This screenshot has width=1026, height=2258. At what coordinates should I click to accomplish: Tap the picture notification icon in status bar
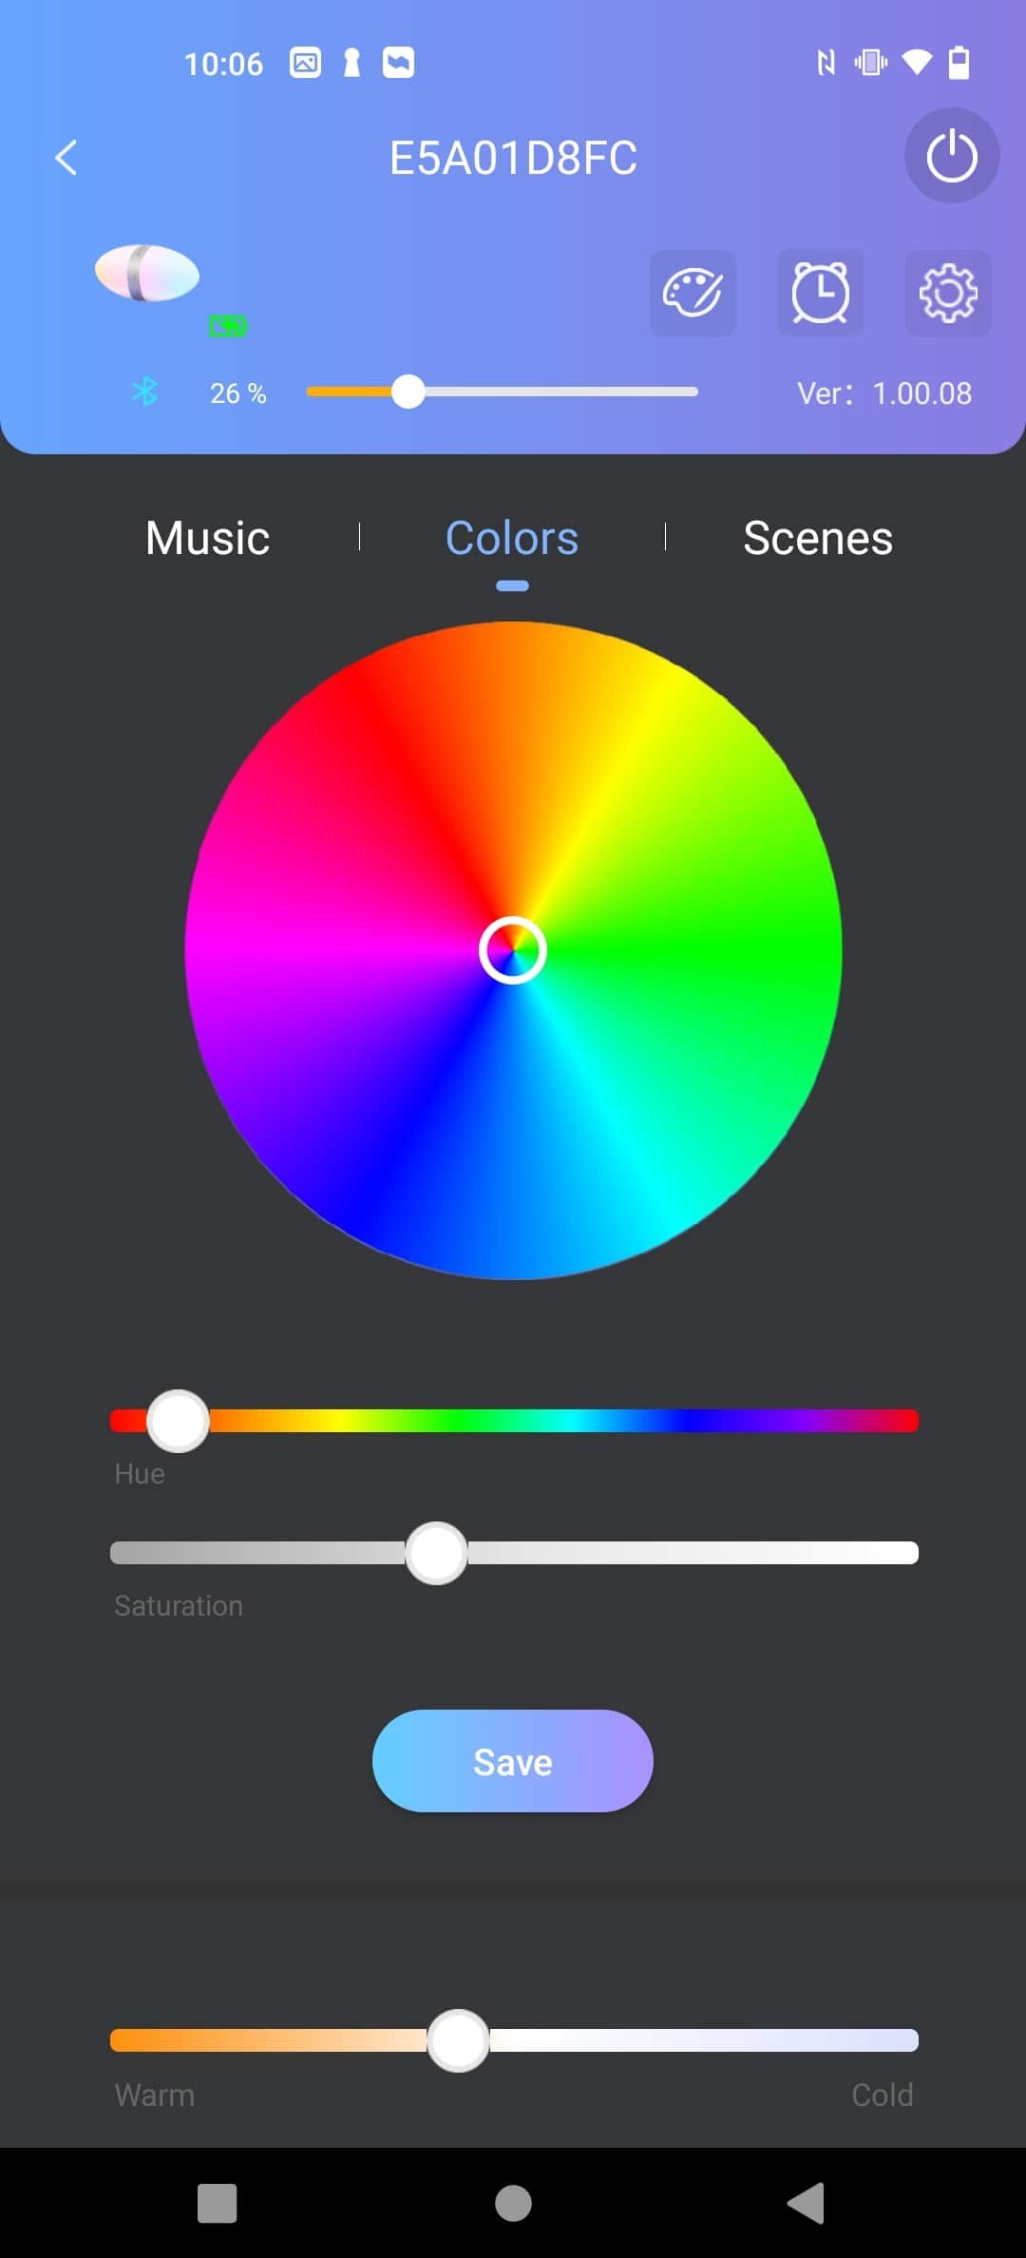[305, 63]
